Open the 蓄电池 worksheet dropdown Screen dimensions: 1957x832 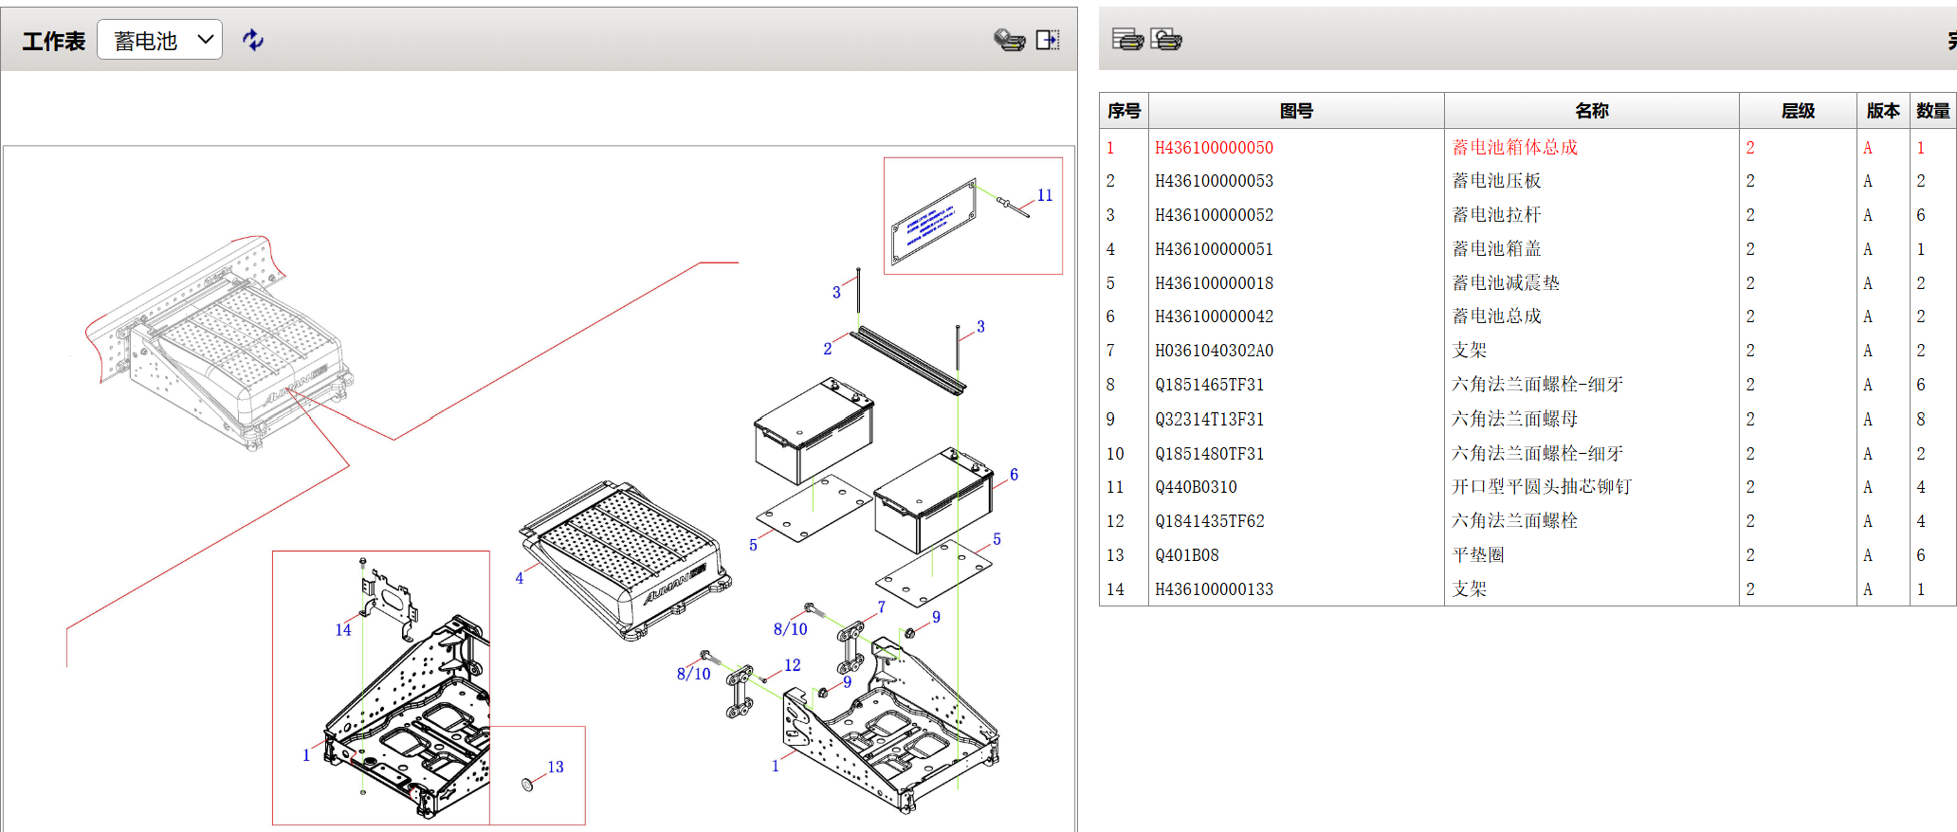[160, 40]
